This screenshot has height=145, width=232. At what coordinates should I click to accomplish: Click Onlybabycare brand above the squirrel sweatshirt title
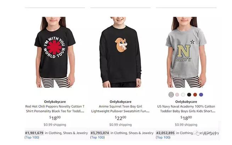point(120,102)
